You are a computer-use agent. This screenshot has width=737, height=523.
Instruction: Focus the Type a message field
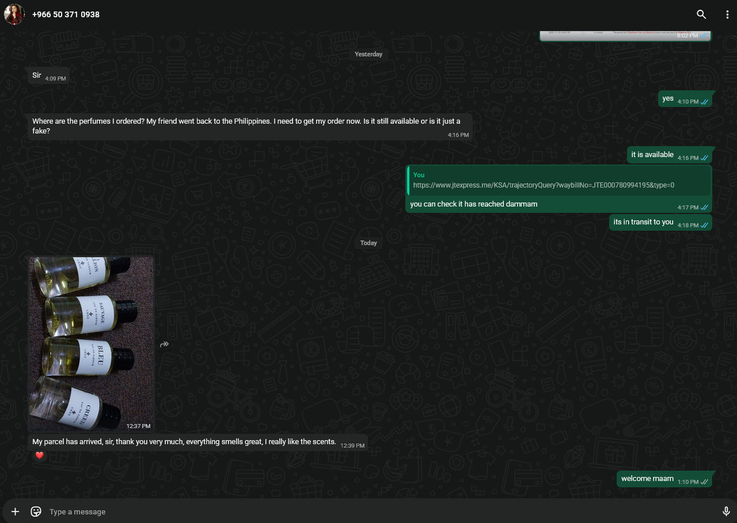click(368, 511)
